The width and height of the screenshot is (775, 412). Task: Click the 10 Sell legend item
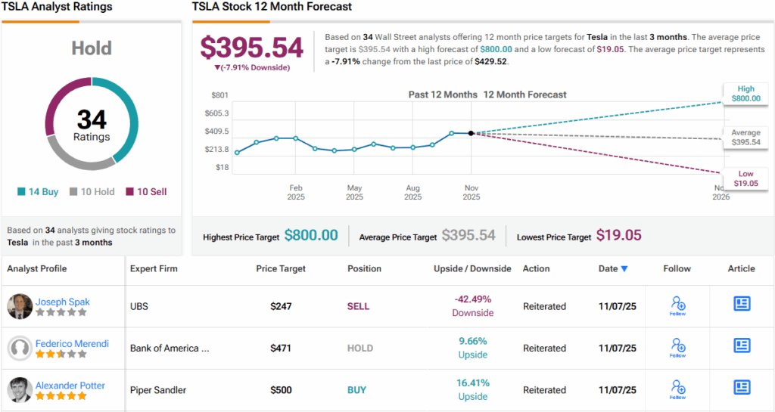click(147, 192)
